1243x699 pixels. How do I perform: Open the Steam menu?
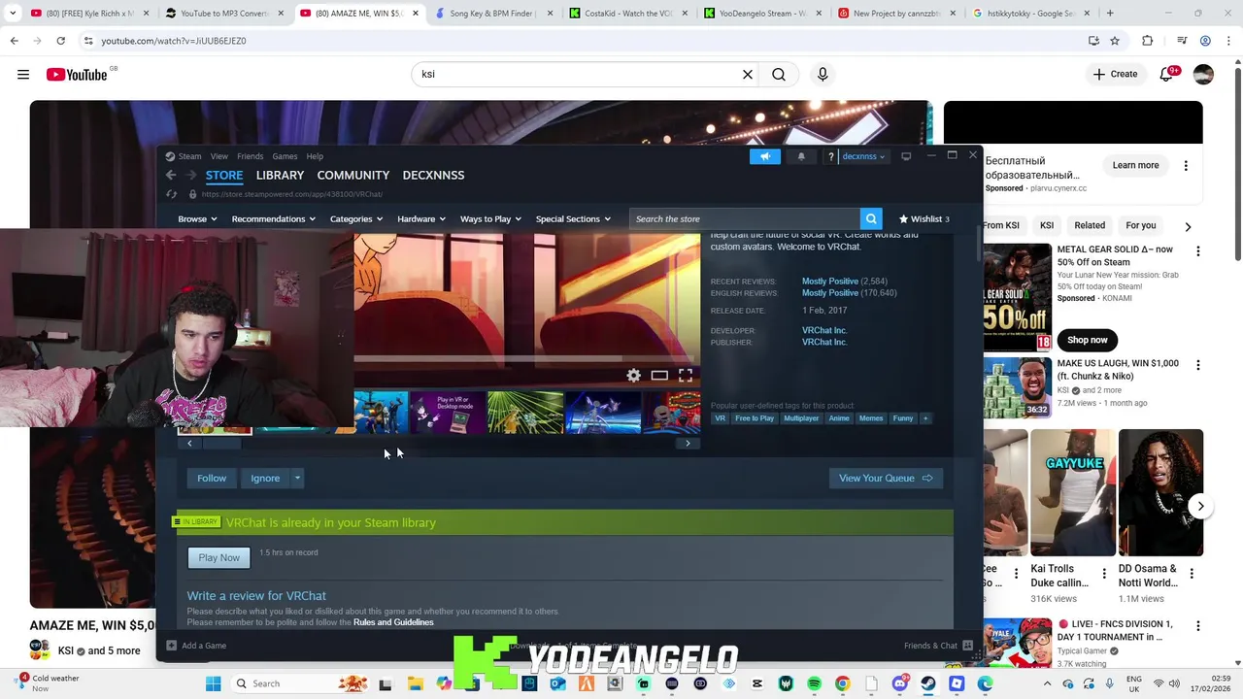189,156
